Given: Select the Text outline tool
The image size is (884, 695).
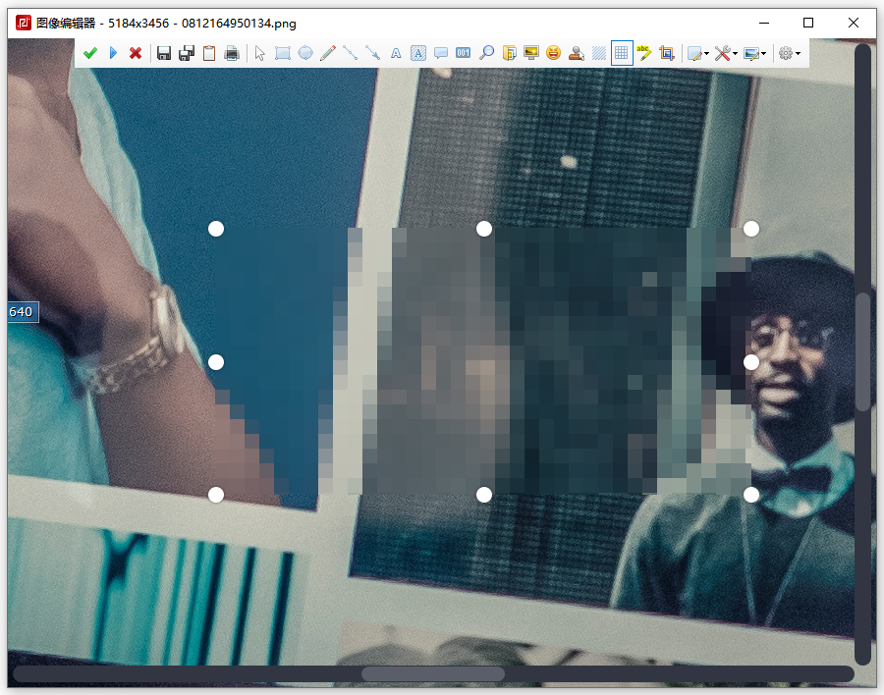Looking at the screenshot, I should (396, 54).
